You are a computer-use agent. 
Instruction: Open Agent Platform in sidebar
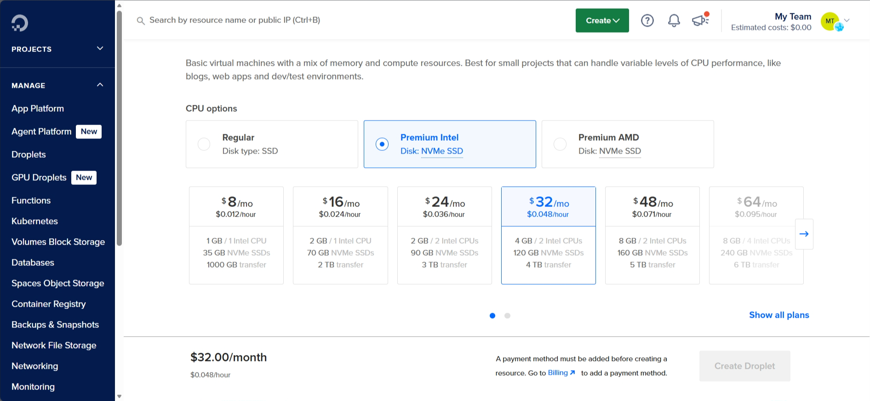pyautogui.click(x=41, y=132)
